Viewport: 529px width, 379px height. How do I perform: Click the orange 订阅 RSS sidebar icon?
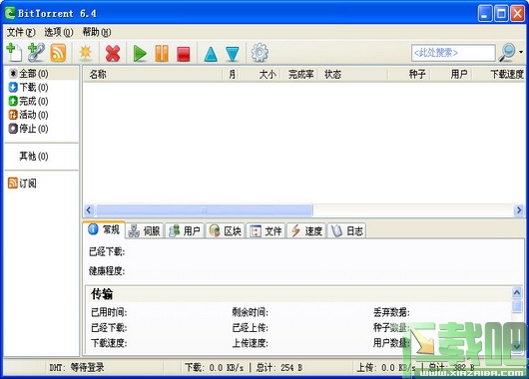pos(13,184)
